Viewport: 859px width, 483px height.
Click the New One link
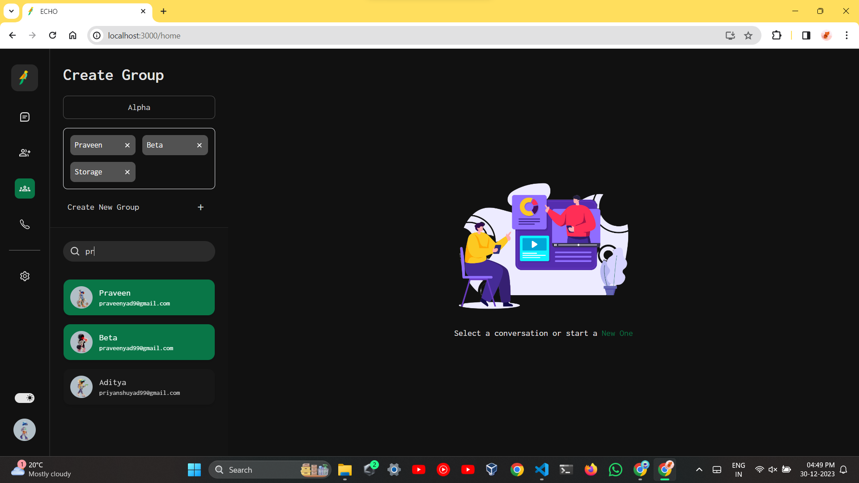click(x=617, y=333)
